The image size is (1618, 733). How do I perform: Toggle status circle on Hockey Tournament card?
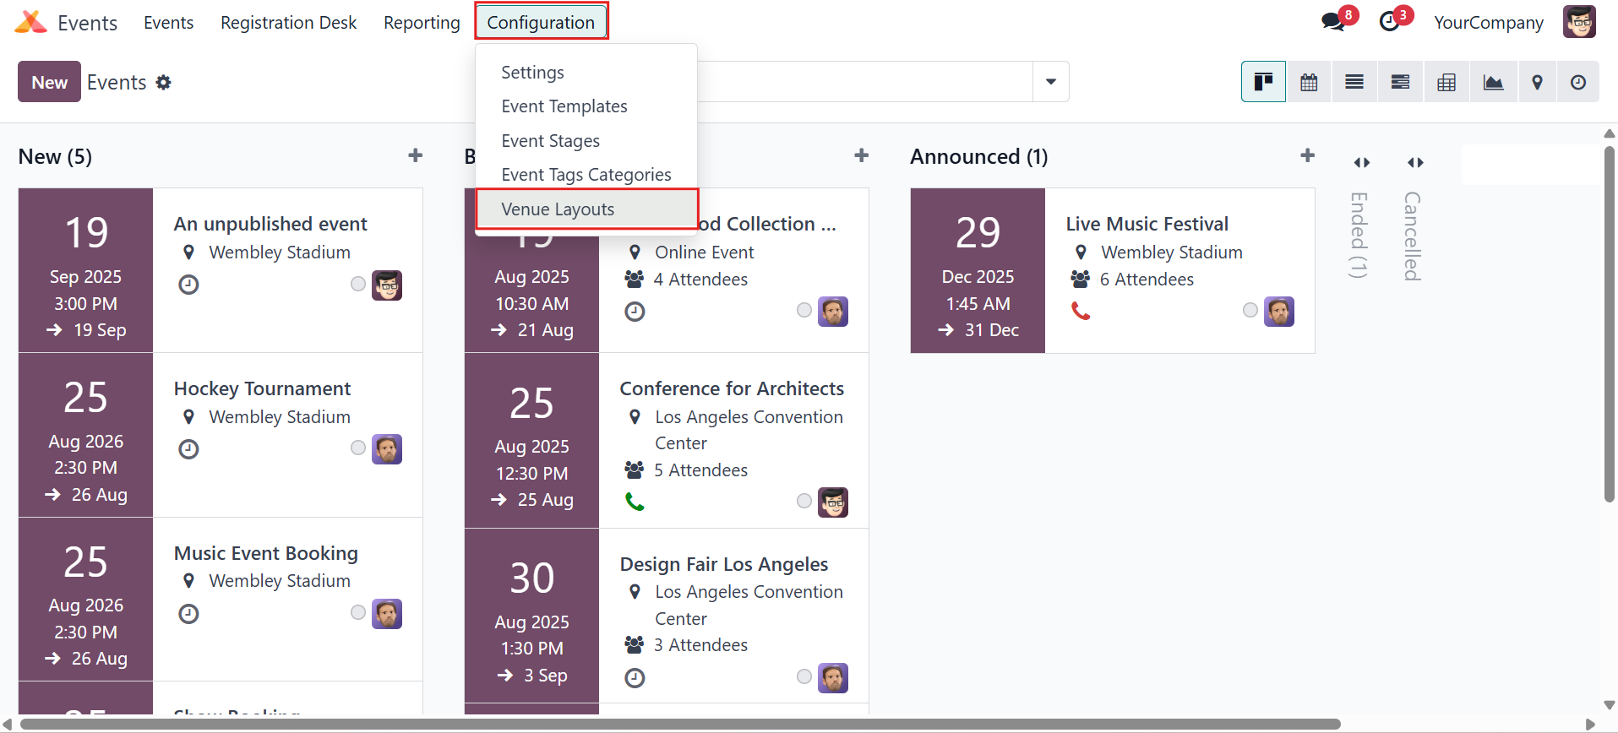click(358, 448)
